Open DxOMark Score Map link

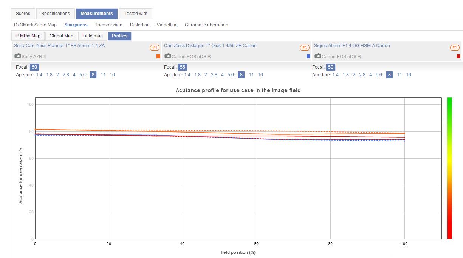(35, 25)
